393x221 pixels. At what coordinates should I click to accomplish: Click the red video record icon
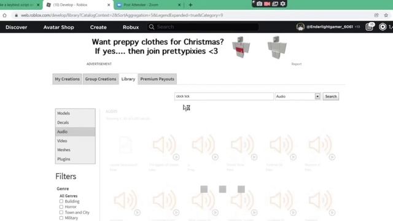(x=267, y=4)
